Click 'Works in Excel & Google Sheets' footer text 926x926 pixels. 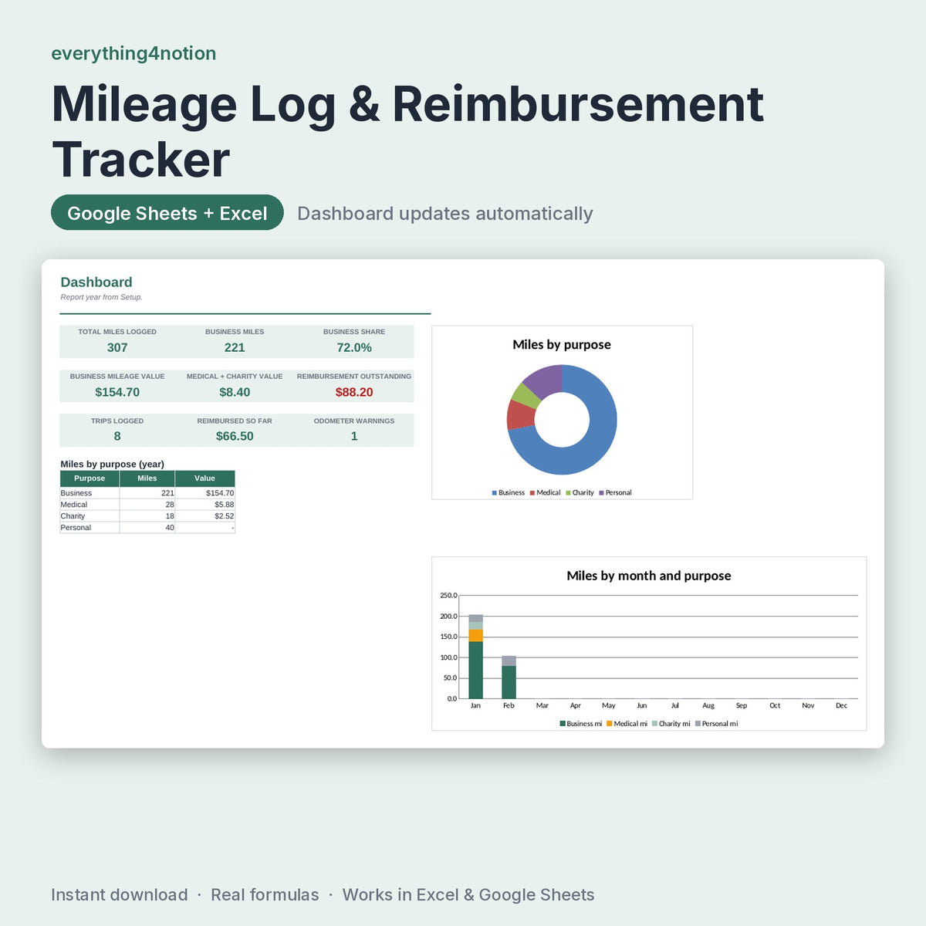[x=468, y=895]
